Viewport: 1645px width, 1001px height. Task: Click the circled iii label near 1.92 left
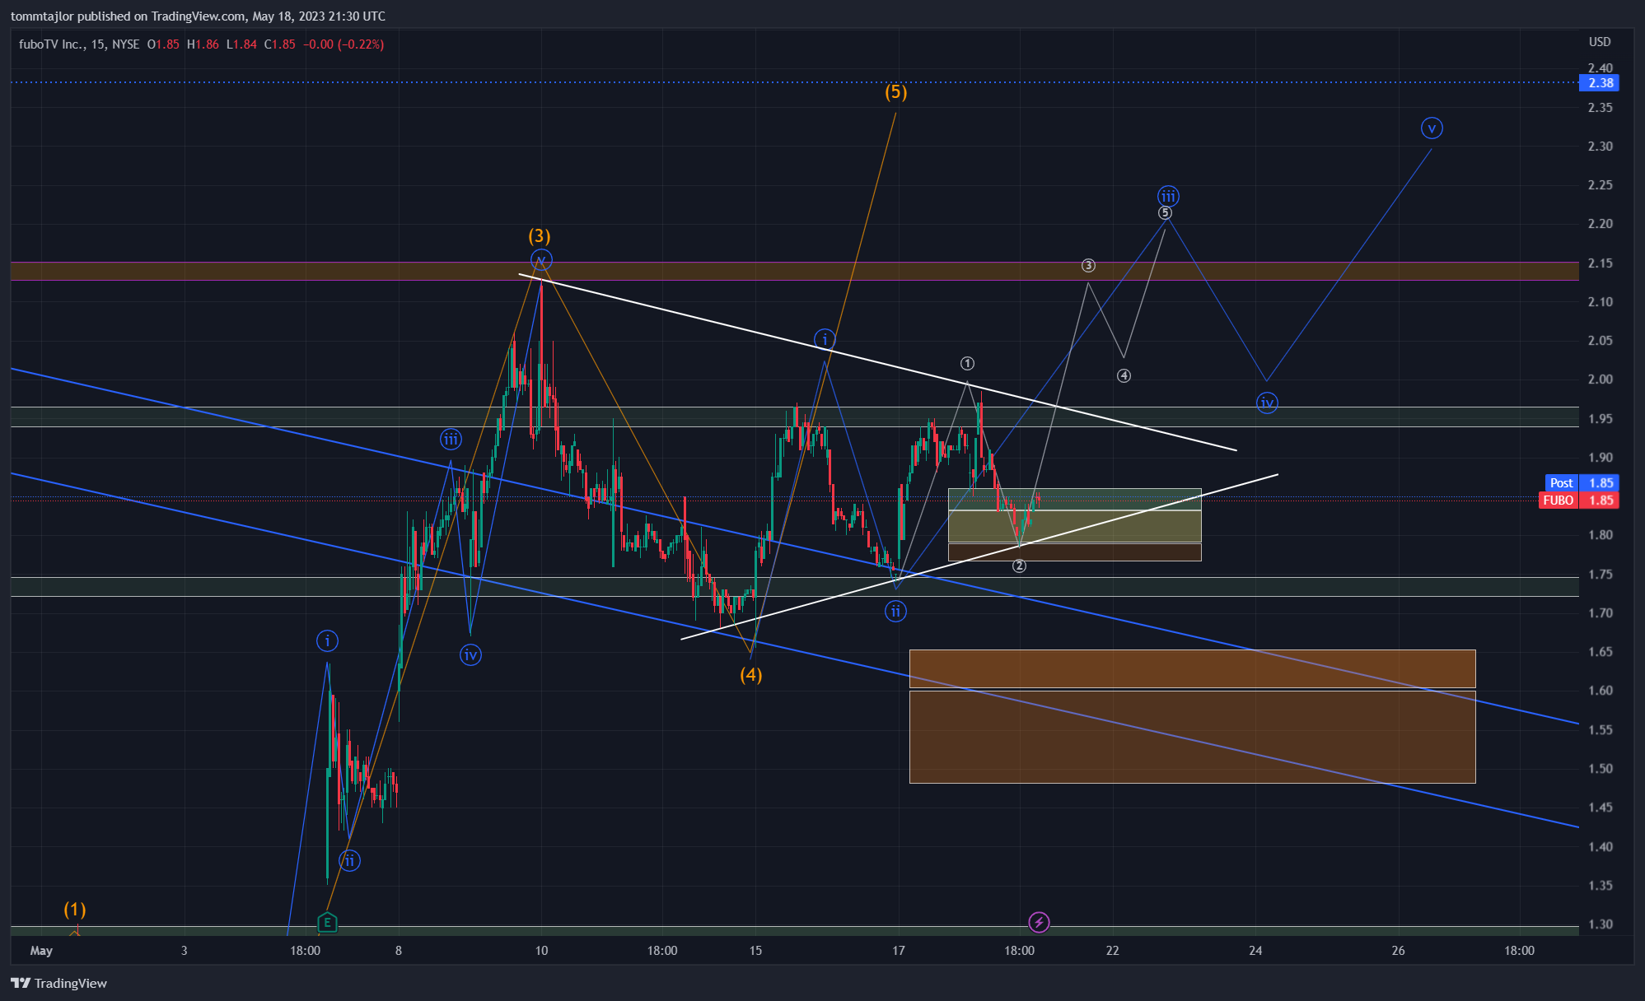451,440
